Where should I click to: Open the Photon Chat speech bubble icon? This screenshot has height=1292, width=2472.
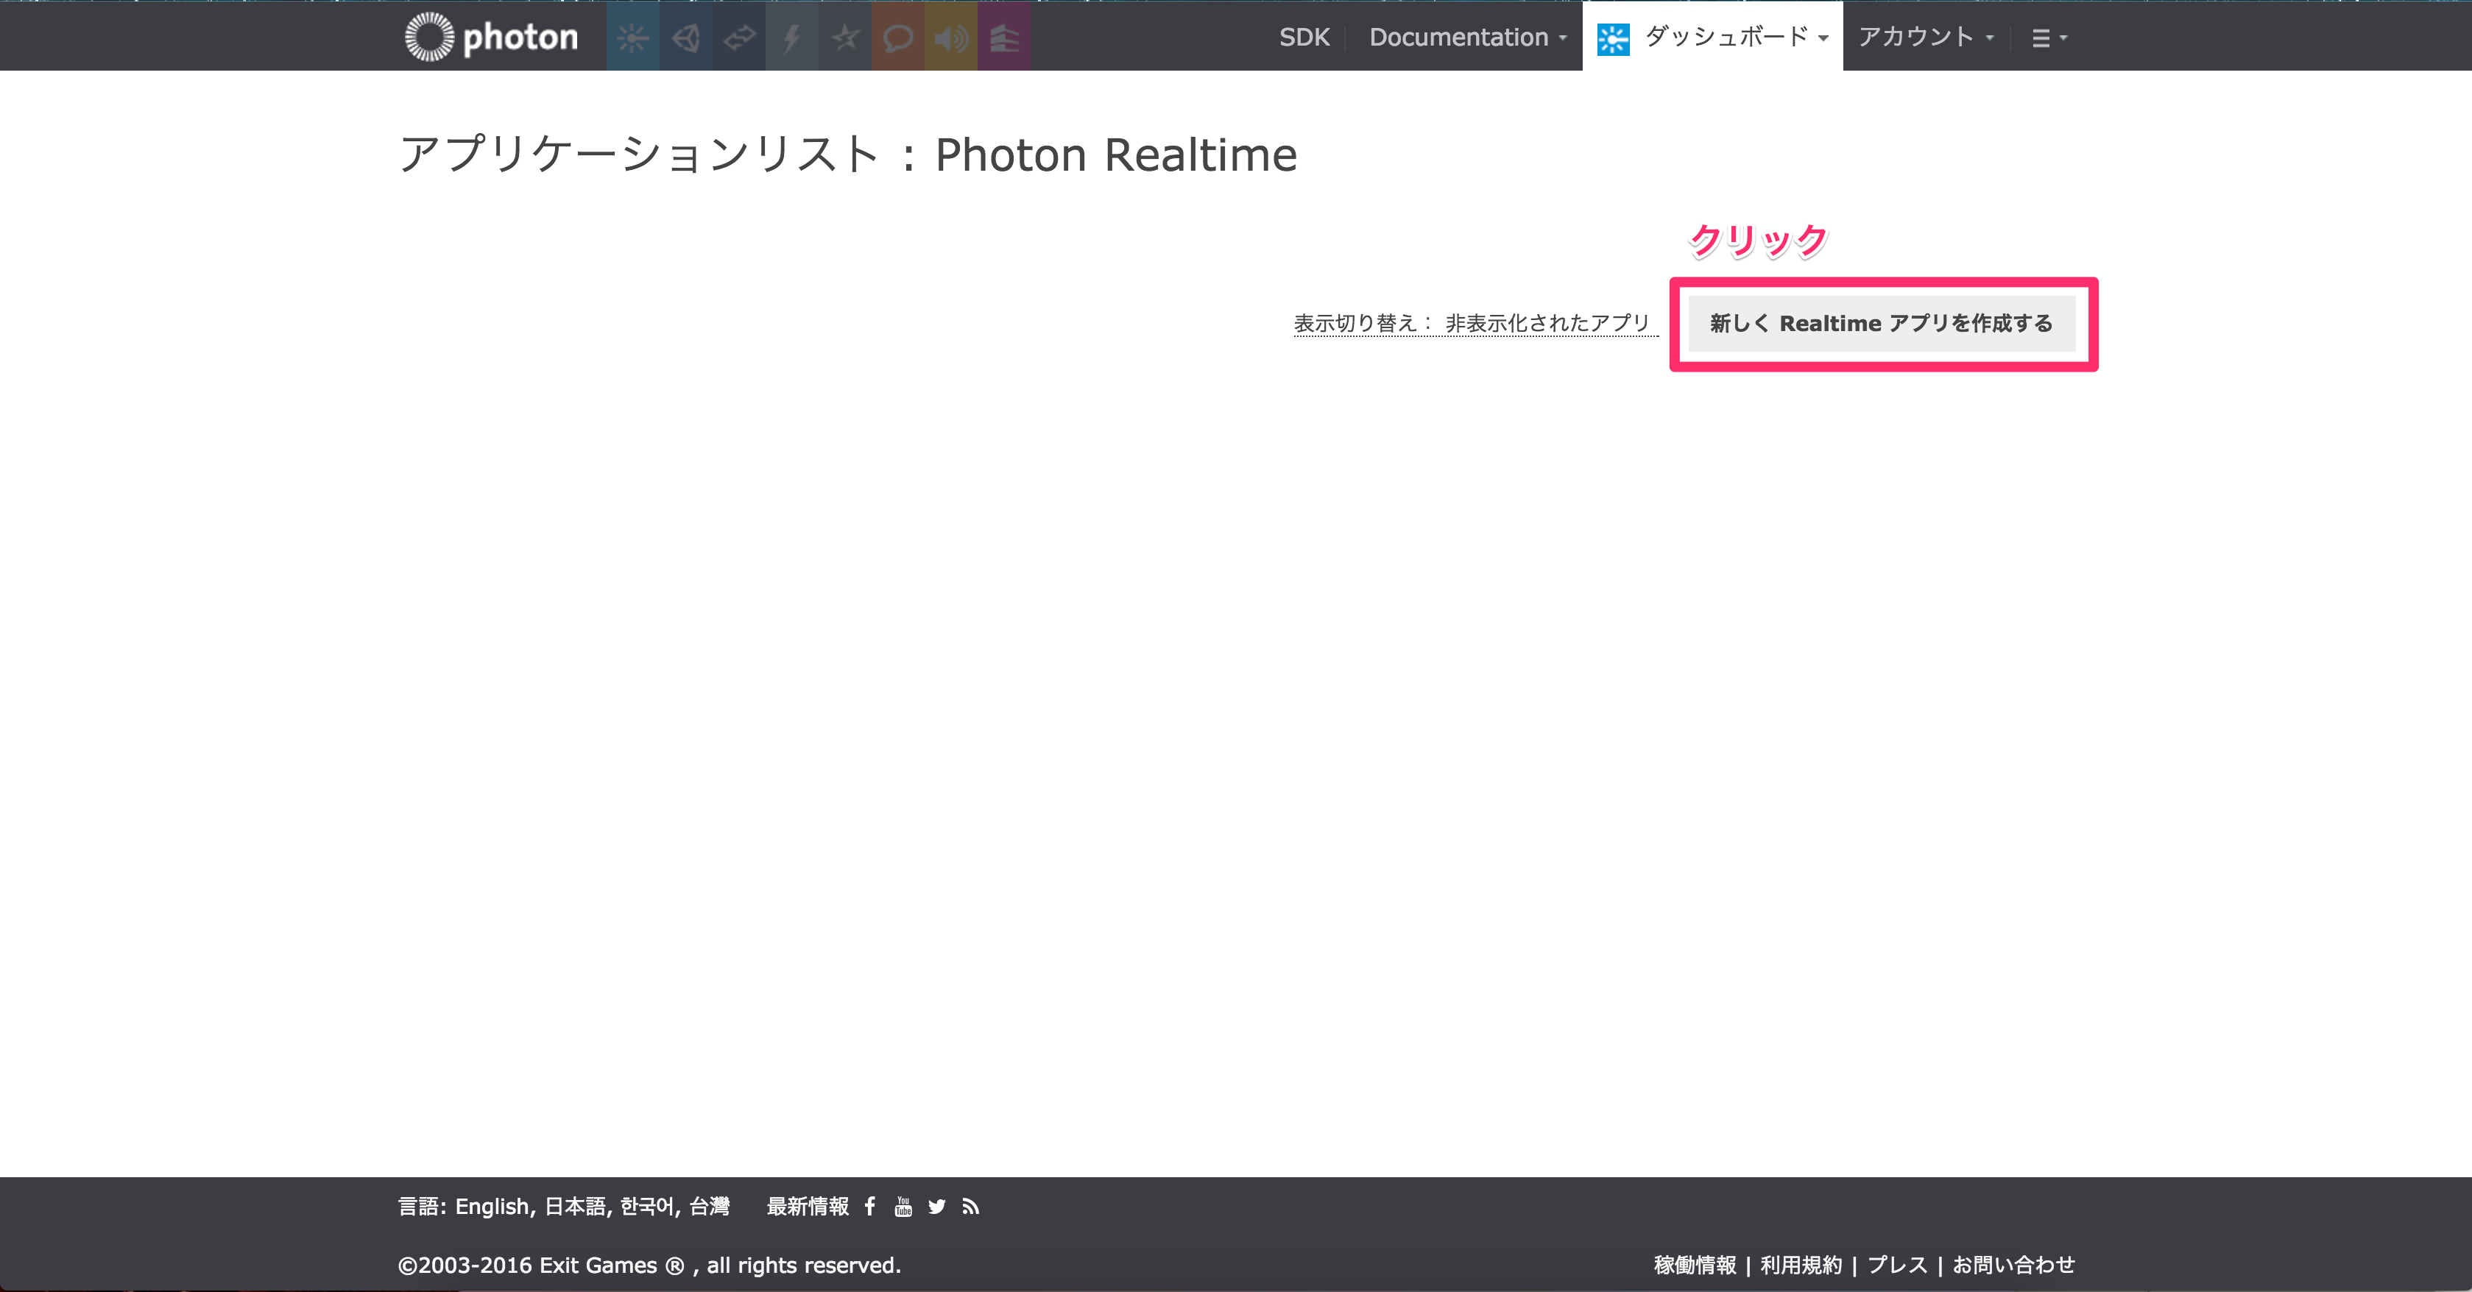click(x=897, y=38)
